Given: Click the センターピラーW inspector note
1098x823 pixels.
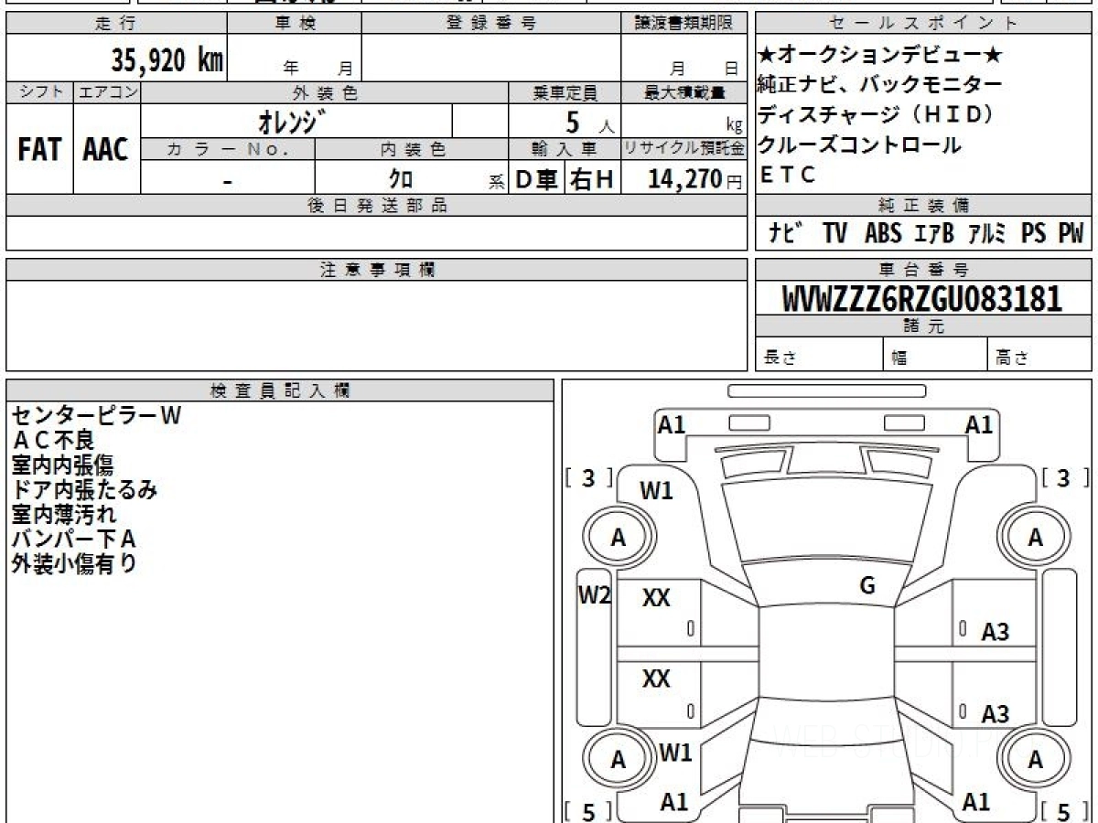Looking at the screenshot, I should pos(96,416).
